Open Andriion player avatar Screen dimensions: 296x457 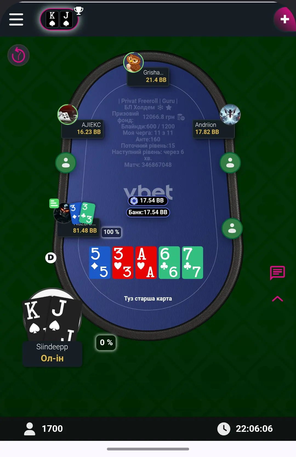tap(230, 115)
